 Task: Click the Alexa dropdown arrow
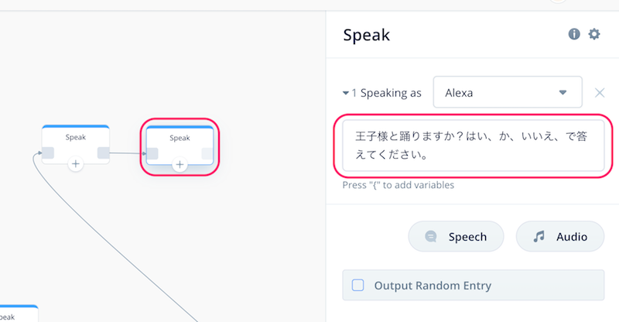tap(563, 92)
